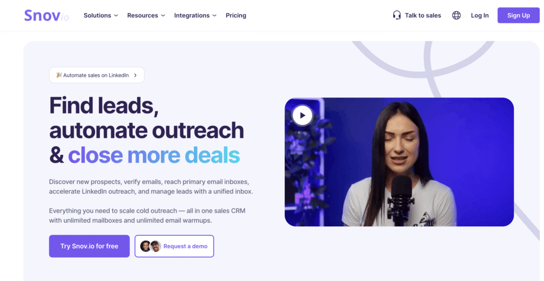Play the hero video
The image size is (544, 281).
(302, 115)
